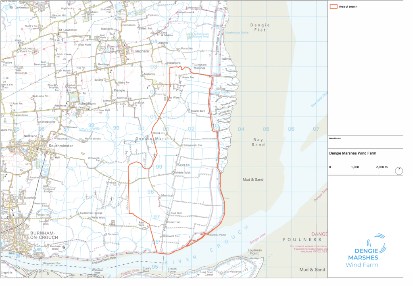Click the Montsale label on map
The image size is (413, 286).
click(167, 195)
